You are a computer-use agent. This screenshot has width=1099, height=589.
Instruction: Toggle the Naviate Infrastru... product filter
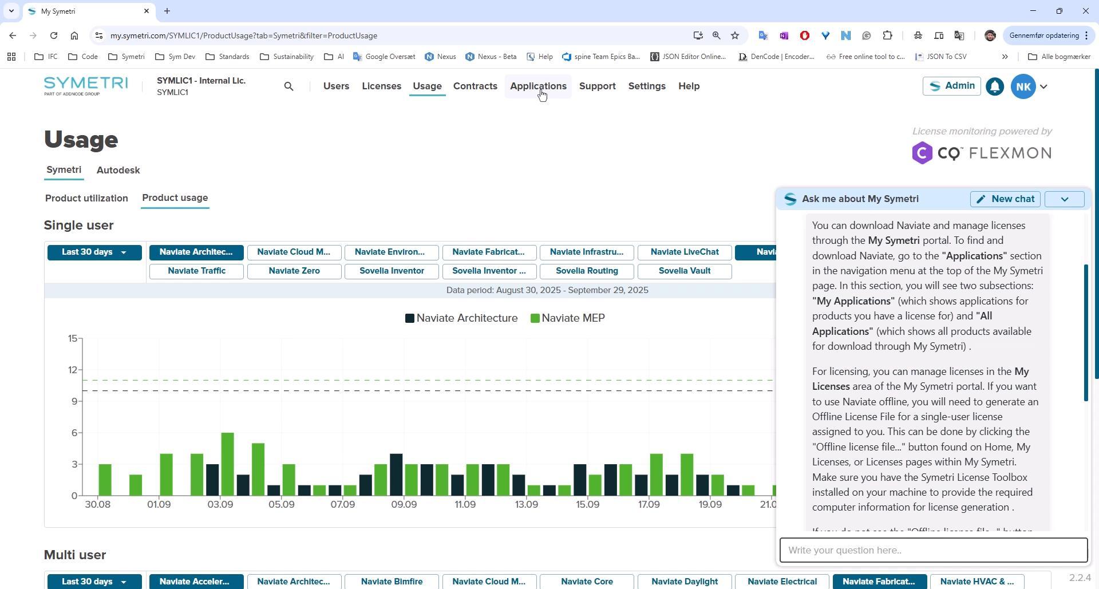click(586, 252)
